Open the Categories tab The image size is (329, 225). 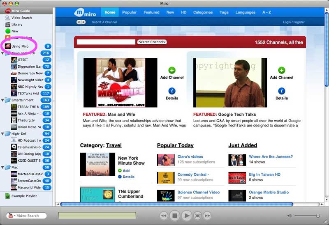tap(203, 12)
